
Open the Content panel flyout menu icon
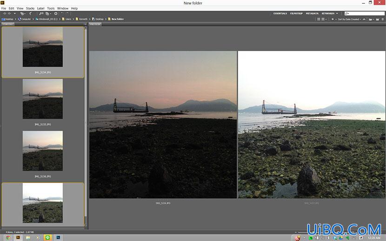85,24
